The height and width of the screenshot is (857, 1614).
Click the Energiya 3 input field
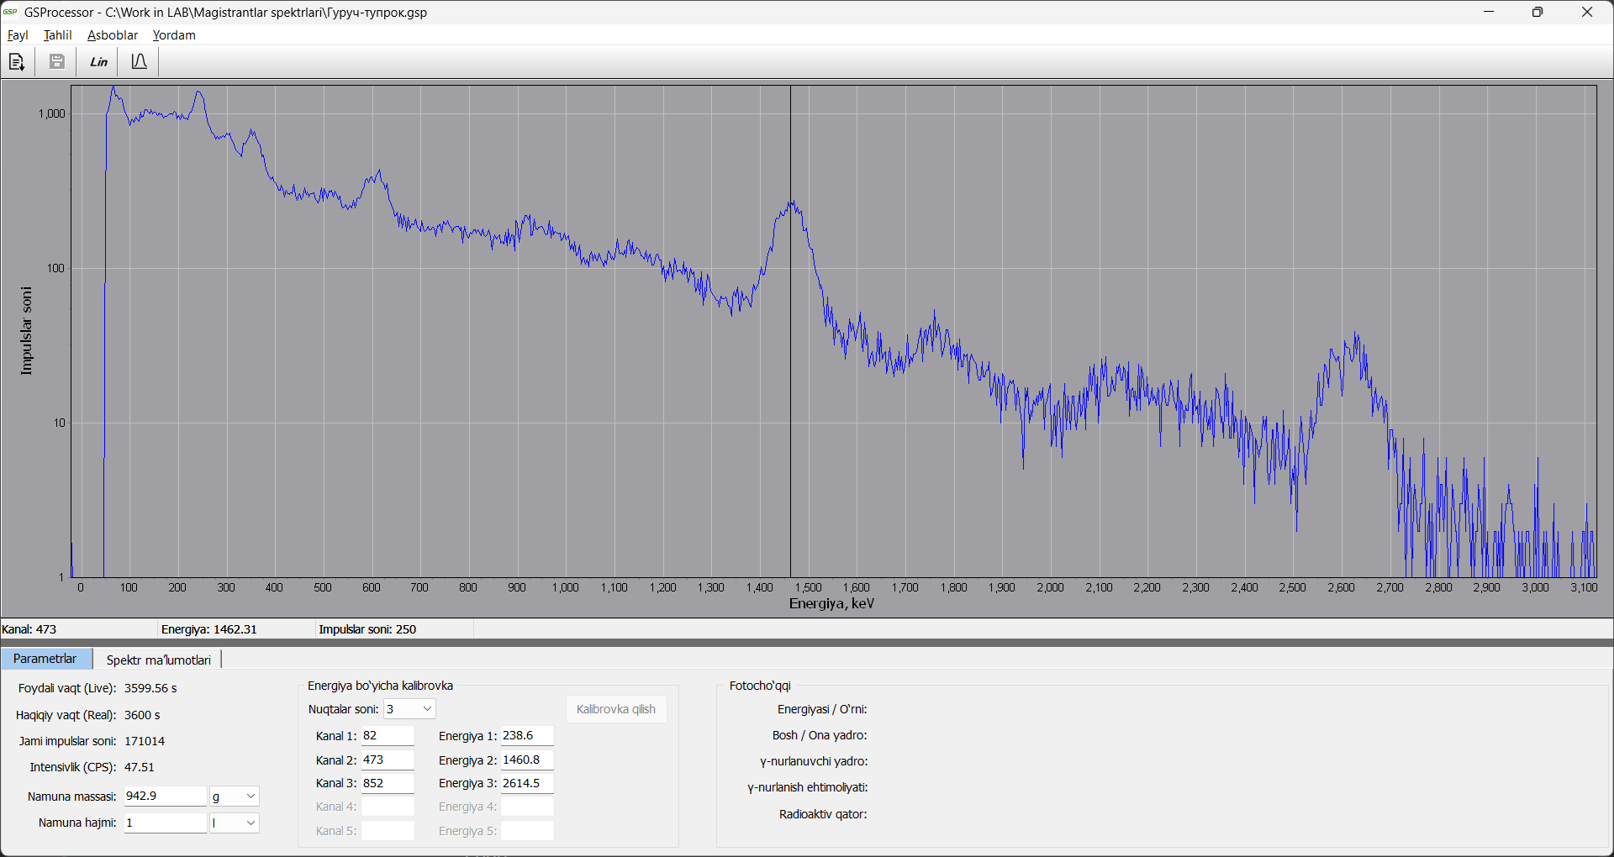527,783
